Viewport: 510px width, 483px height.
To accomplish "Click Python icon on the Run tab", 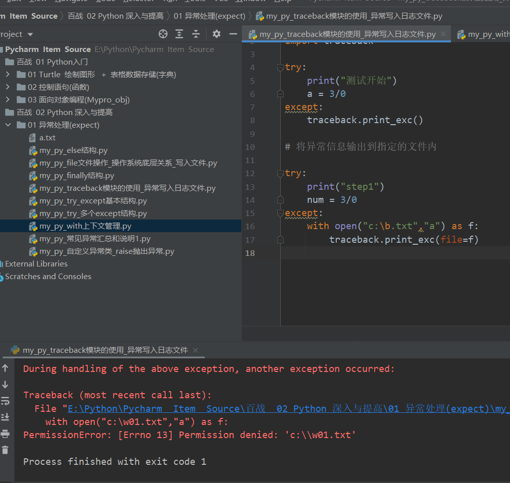I will click(15, 350).
